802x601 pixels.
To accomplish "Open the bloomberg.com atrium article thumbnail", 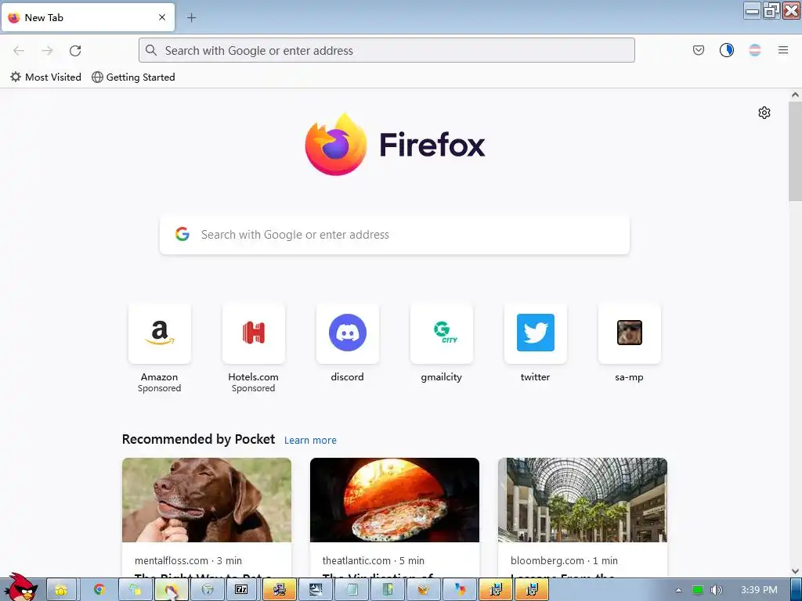I will [583, 500].
